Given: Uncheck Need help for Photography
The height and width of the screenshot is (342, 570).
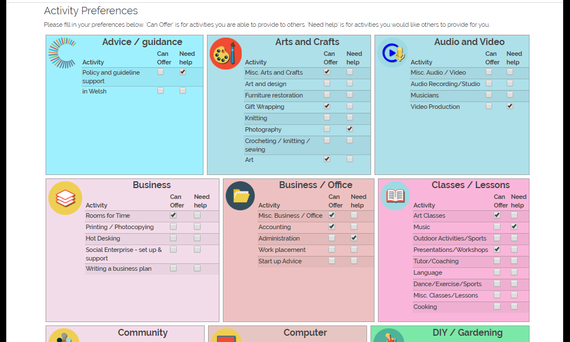Looking at the screenshot, I should 350,129.
